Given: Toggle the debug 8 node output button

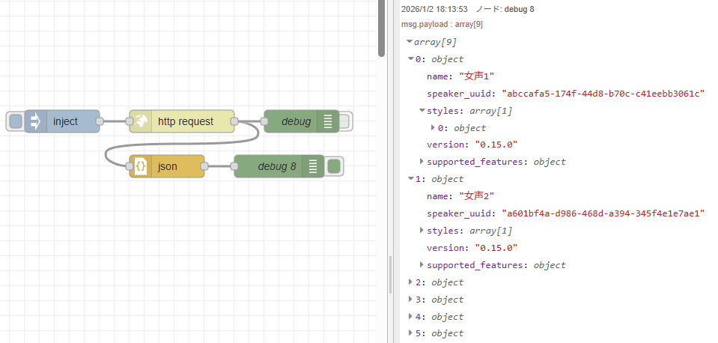Looking at the screenshot, I should point(335,166).
